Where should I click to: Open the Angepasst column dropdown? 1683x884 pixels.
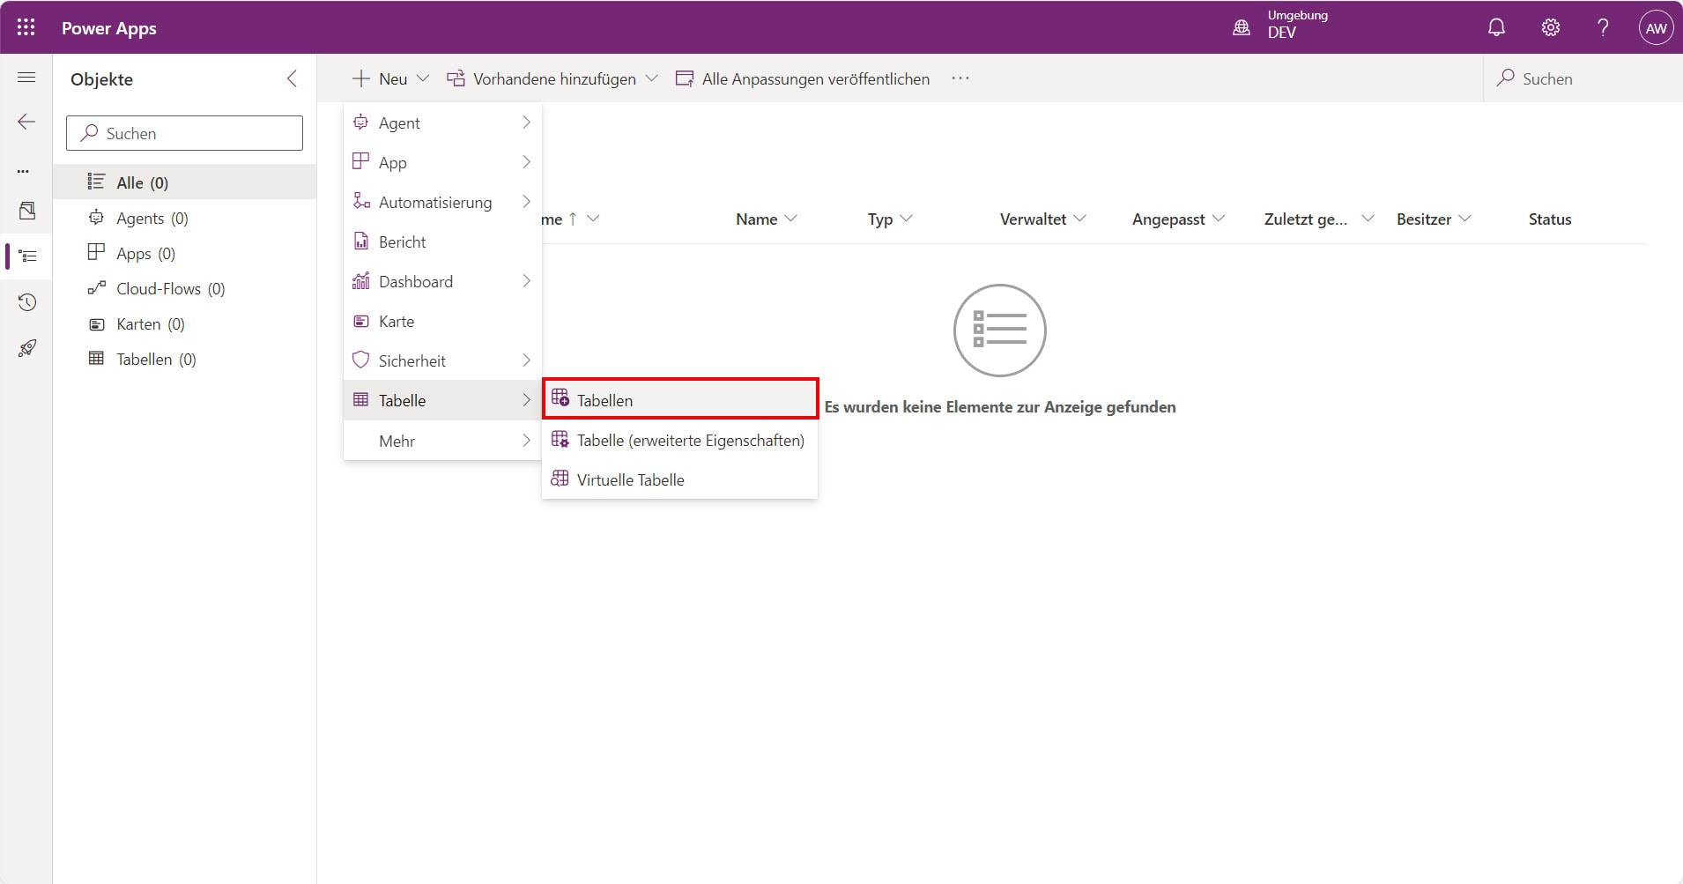[1178, 219]
